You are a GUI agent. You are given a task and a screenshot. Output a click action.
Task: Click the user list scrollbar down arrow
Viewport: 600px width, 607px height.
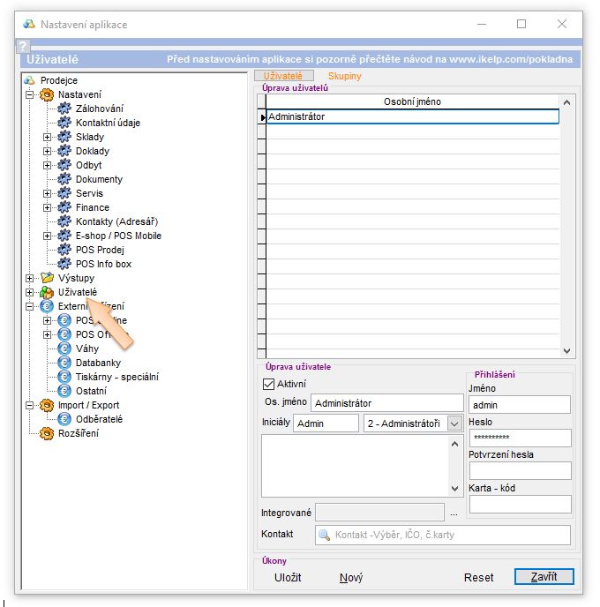coord(567,350)
